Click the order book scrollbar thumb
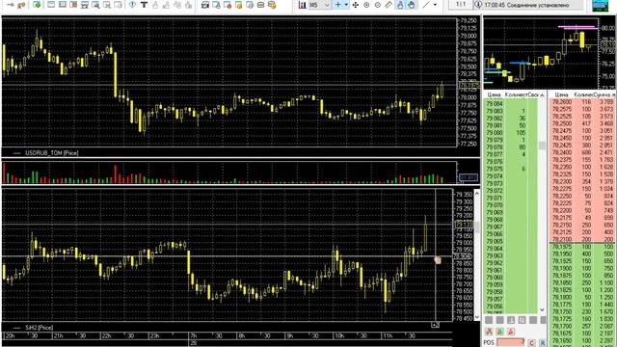The height and width of the screenshot is (347, 617). (542, 146)
